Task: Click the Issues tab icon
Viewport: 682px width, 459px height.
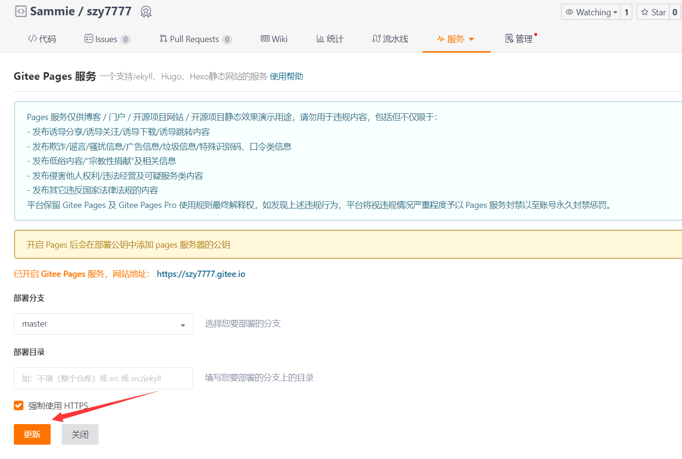Action: 88,39
